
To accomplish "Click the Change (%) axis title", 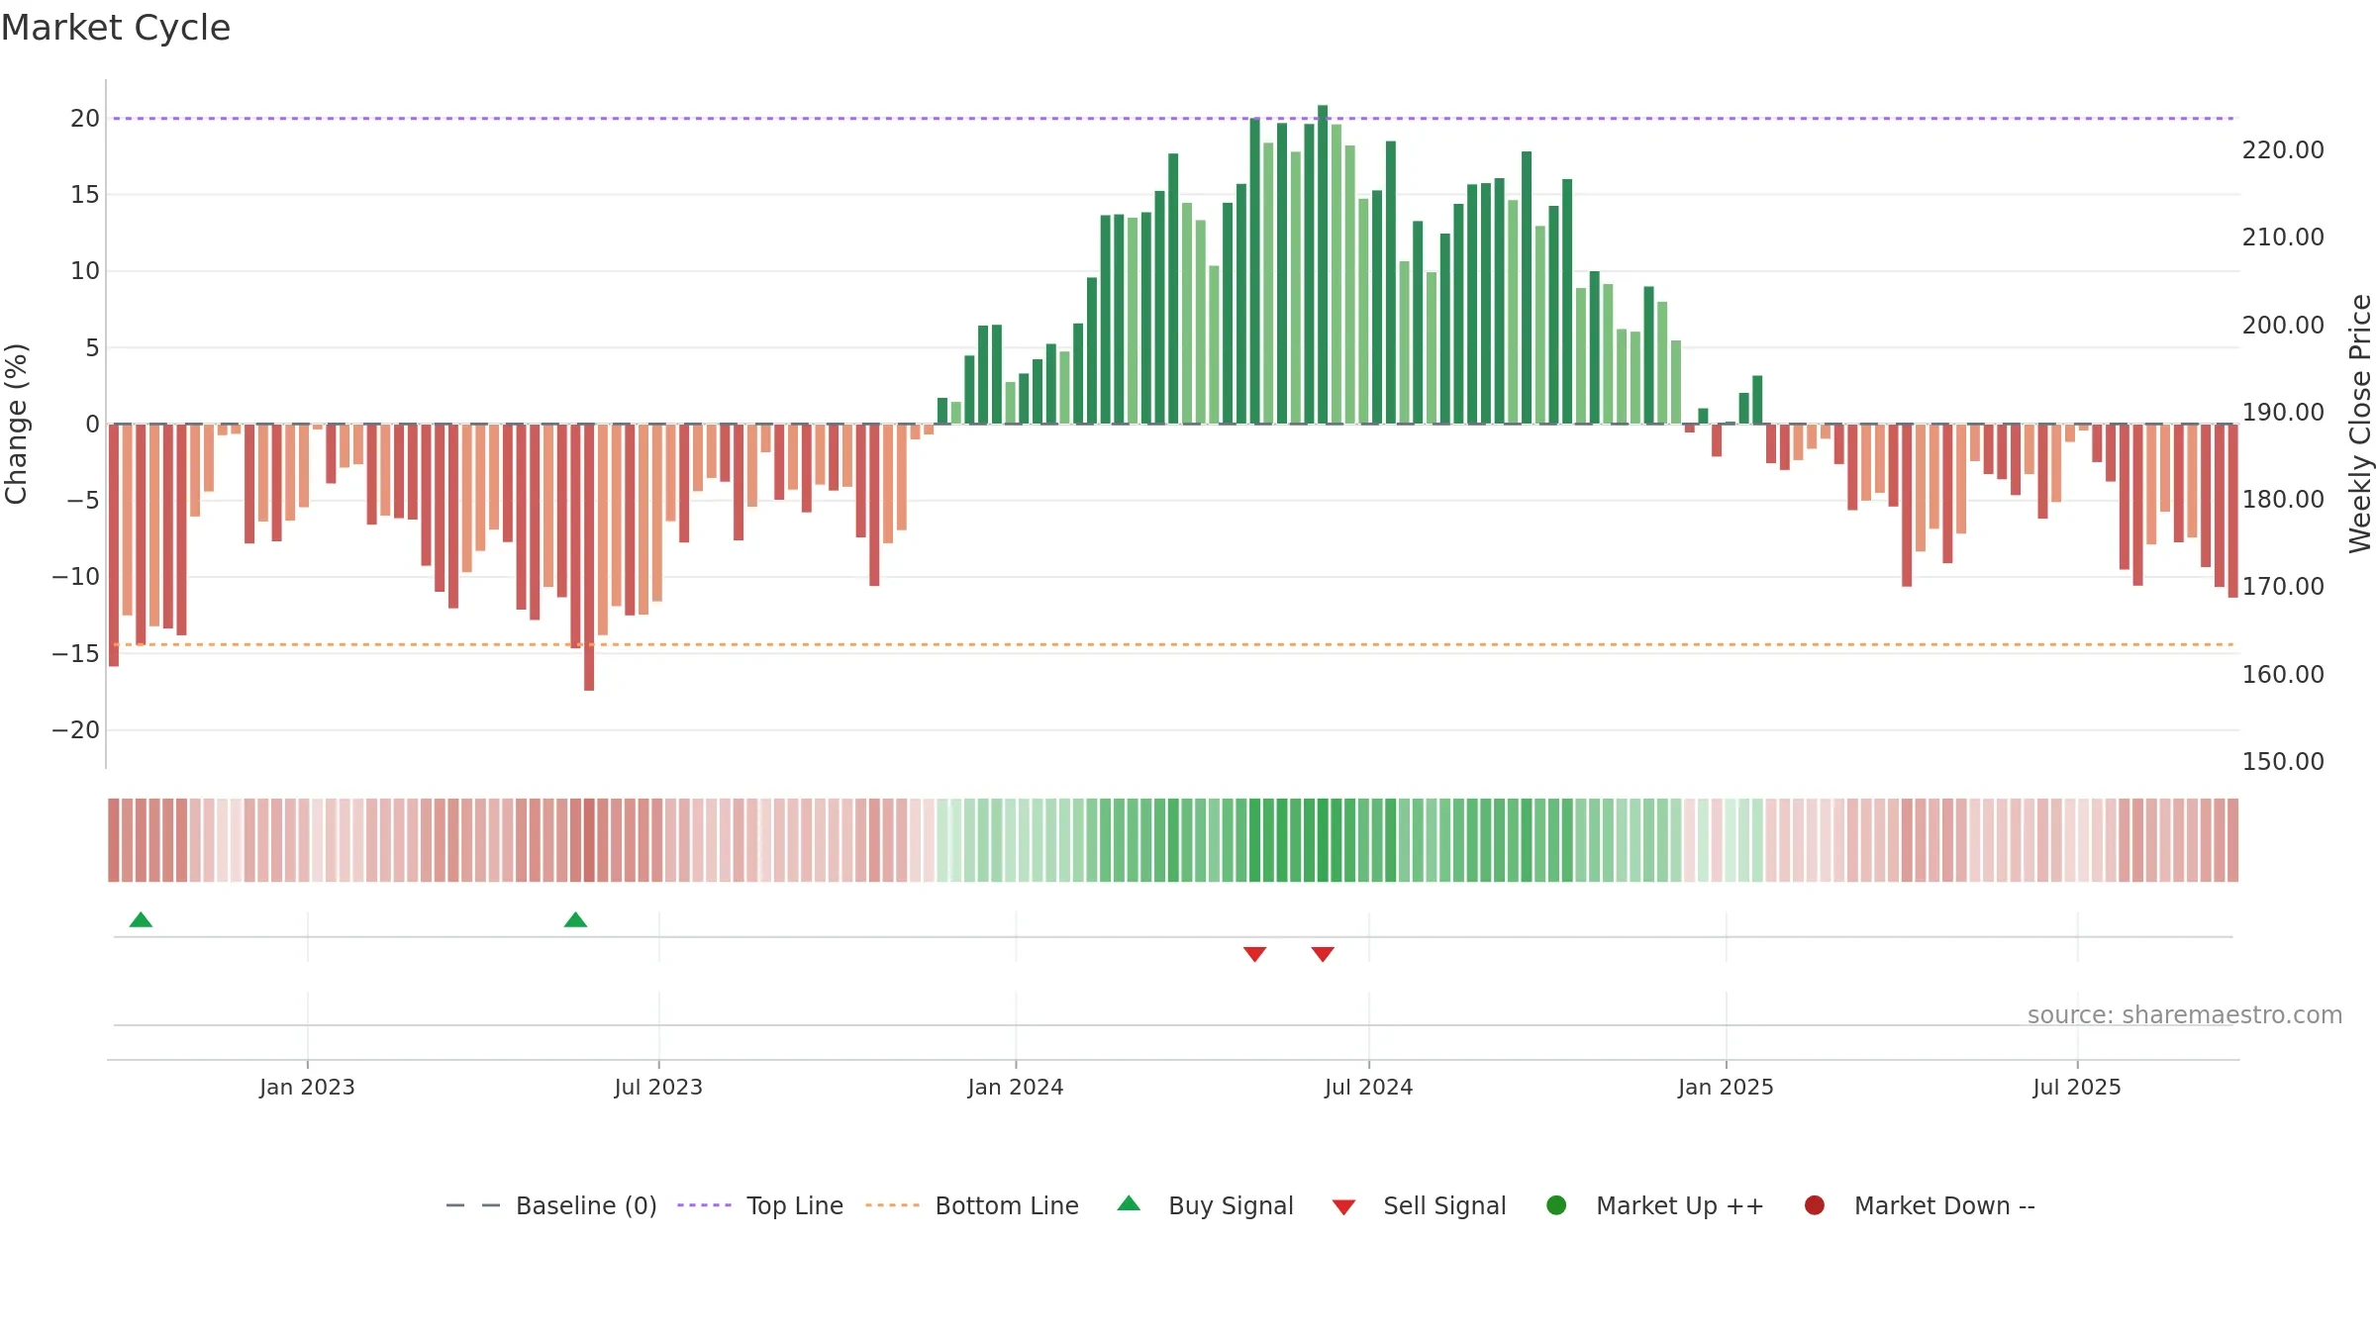I will (x=16, y=424).
